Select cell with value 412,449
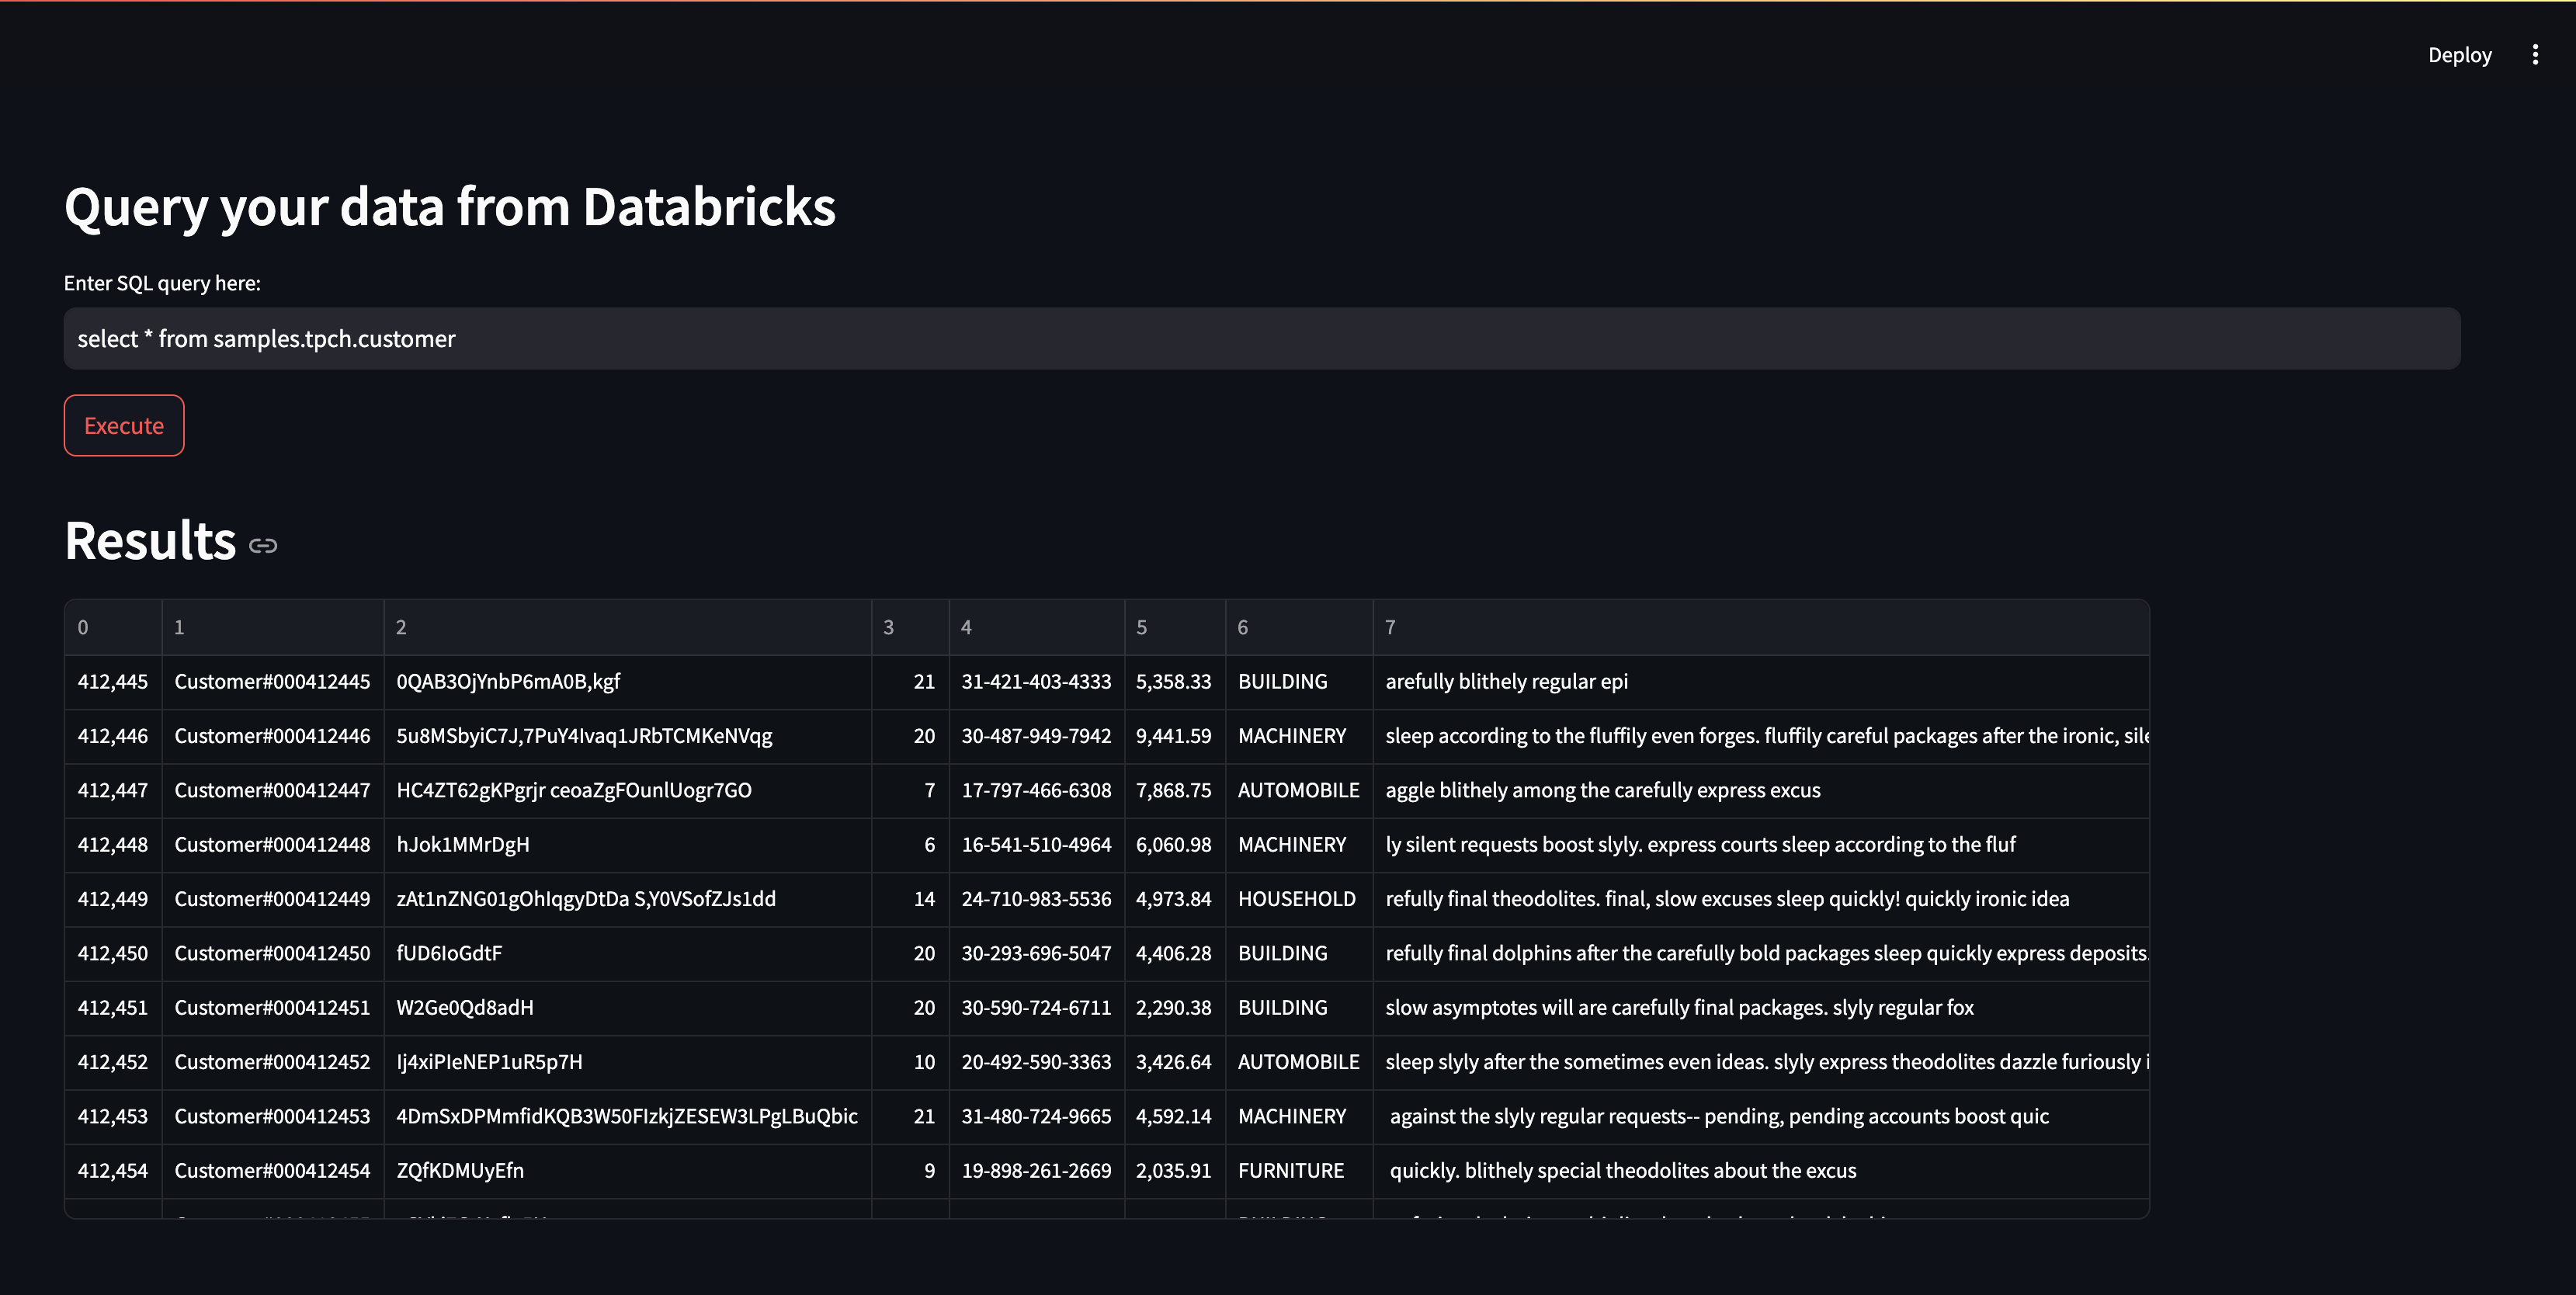 (x=113, y=899)
